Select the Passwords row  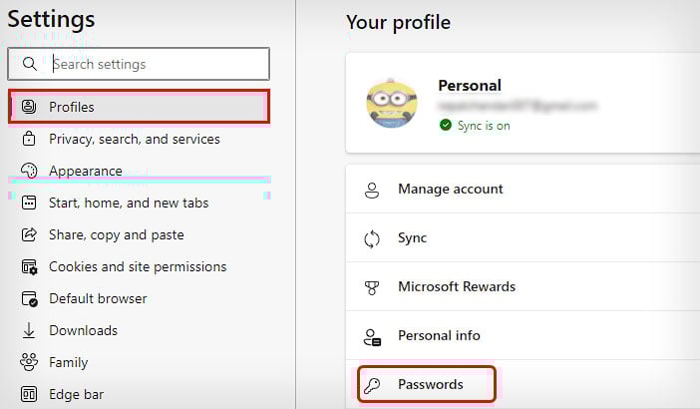click(430, 384)
